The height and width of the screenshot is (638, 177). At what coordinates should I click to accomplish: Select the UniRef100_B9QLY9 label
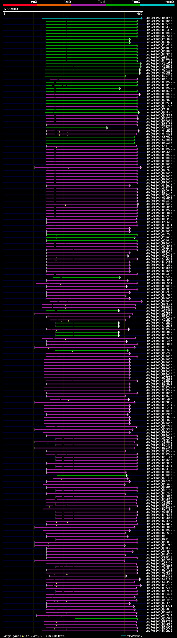pos(159,305)
